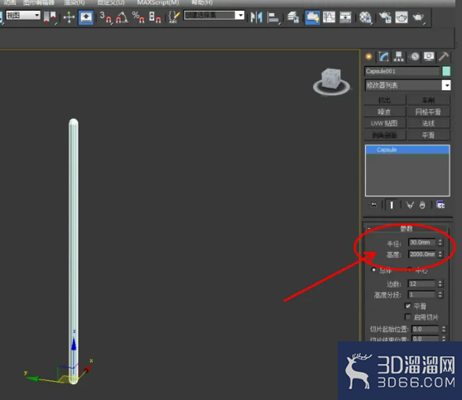This screenshot has width=462, height=400.
Task: Open the Render Setup teapot icon
Action: [x=385, y=17]
